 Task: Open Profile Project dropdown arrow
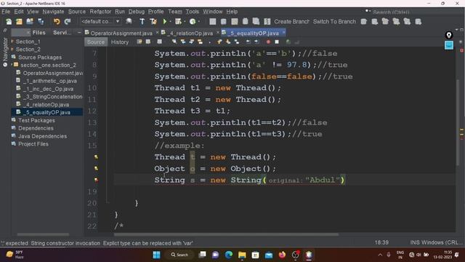(x=198, y=22)
